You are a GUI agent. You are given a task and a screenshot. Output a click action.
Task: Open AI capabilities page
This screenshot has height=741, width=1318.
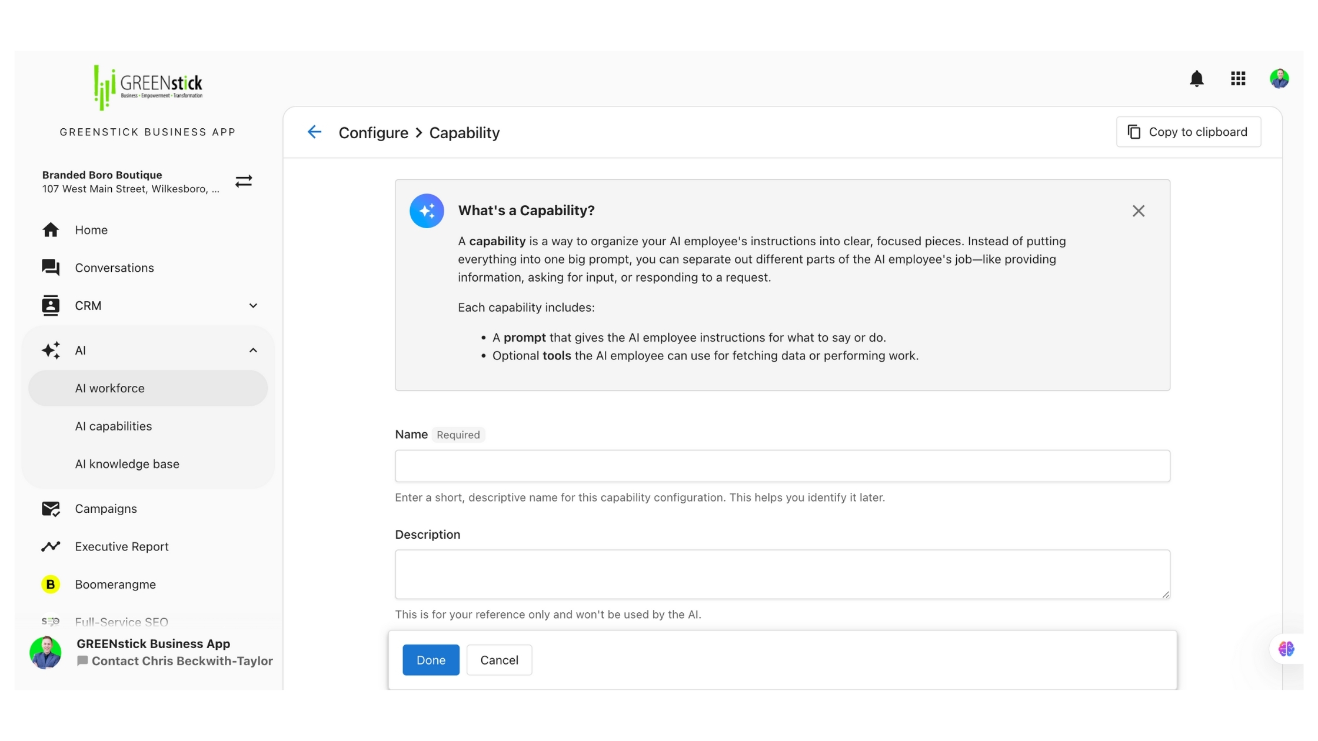click(113, 426)
